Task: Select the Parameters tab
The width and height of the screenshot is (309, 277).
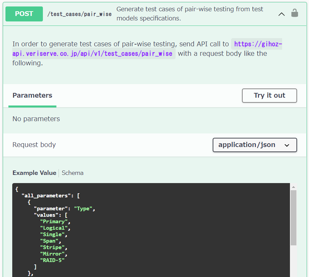Action: (x=32, y=96)
